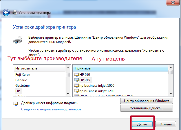Click the Принтеры column header

120,68
